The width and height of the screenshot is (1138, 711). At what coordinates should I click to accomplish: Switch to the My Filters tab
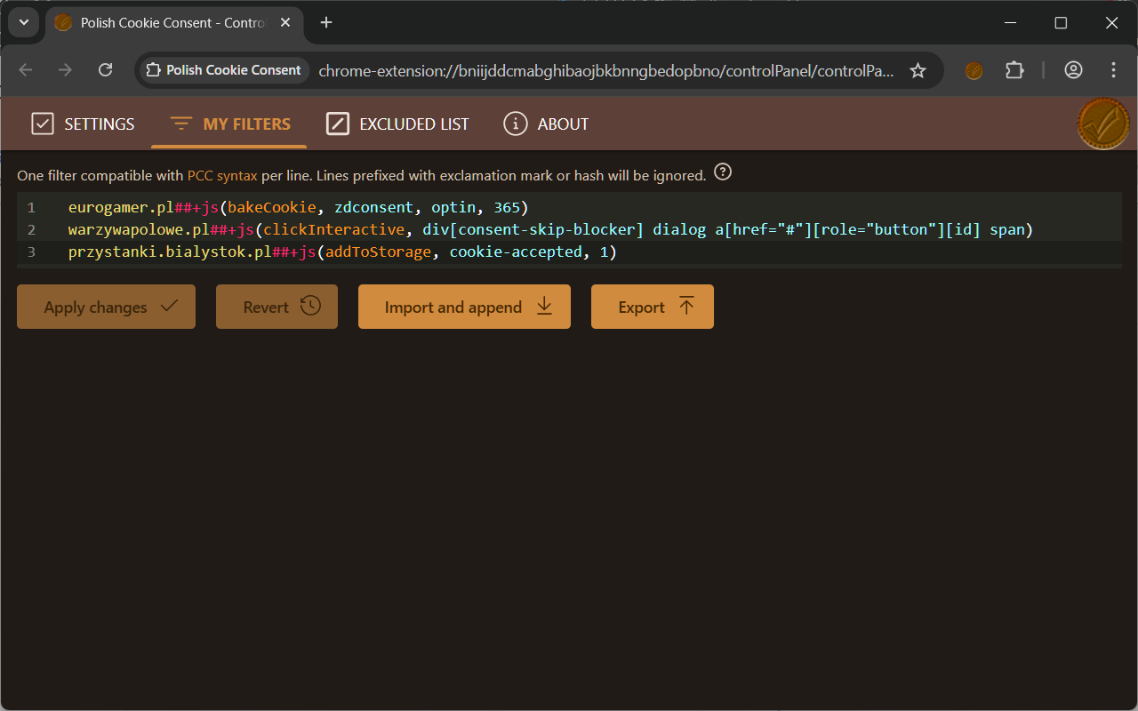click(229, 124)
